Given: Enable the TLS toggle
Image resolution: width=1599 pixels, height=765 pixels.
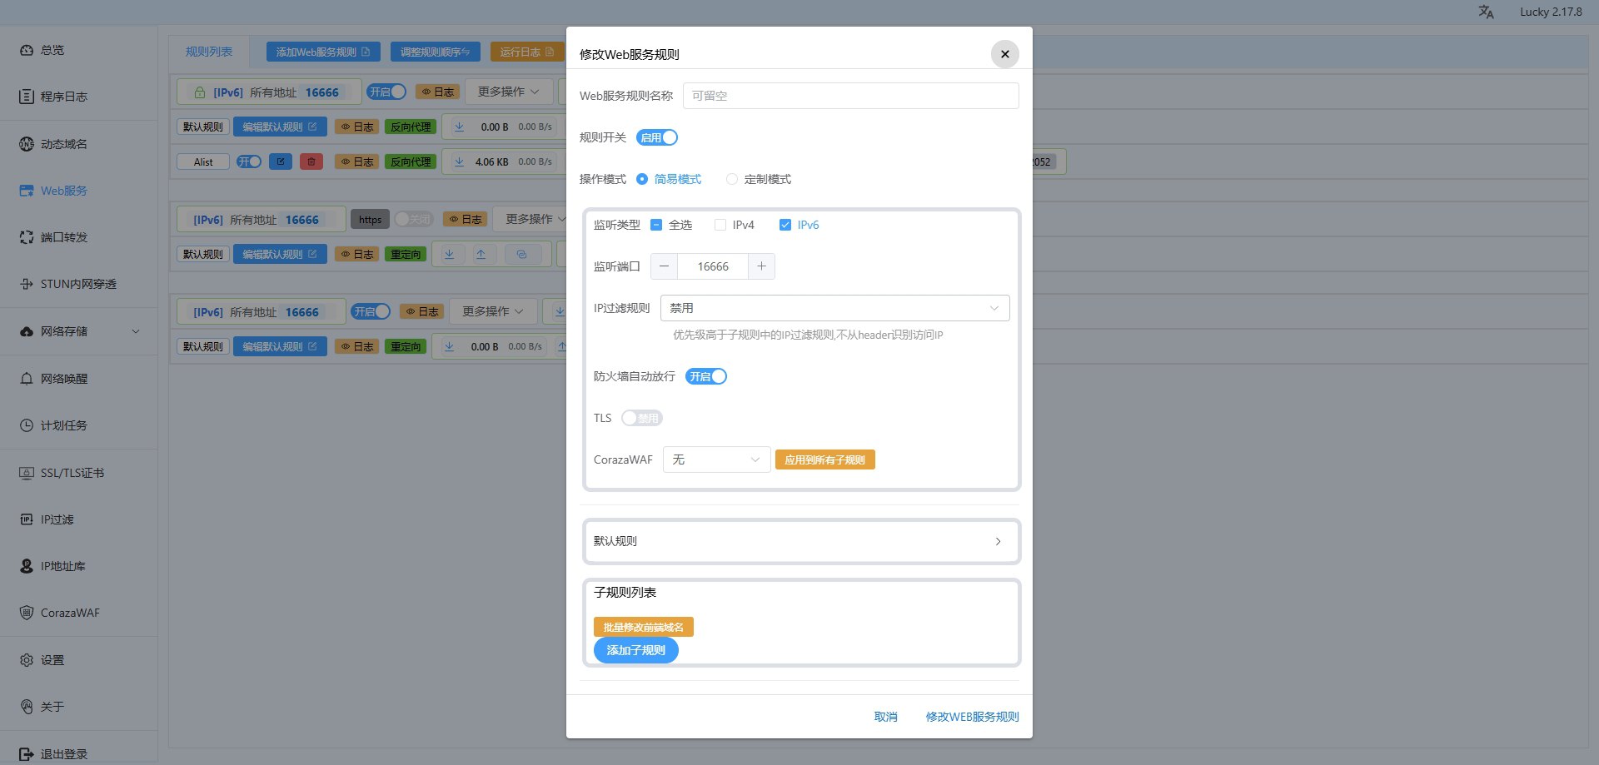Looking at the screenshot, I should click(x=641, y=418).
